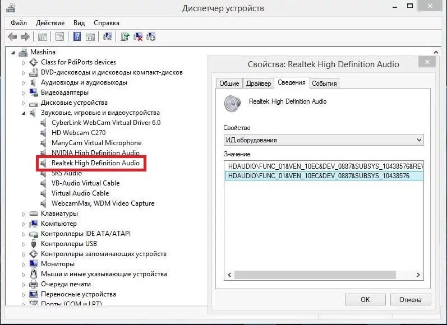Open the Справка menu
The width and height of the screenshot is (447, 325).
point(107,23)
